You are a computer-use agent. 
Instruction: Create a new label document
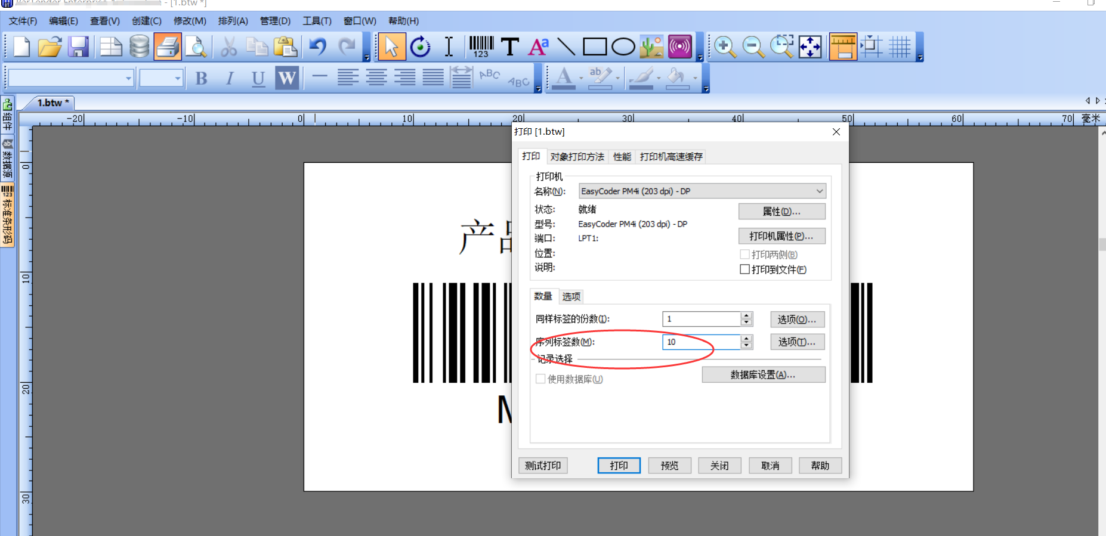[x=21, y=47]
